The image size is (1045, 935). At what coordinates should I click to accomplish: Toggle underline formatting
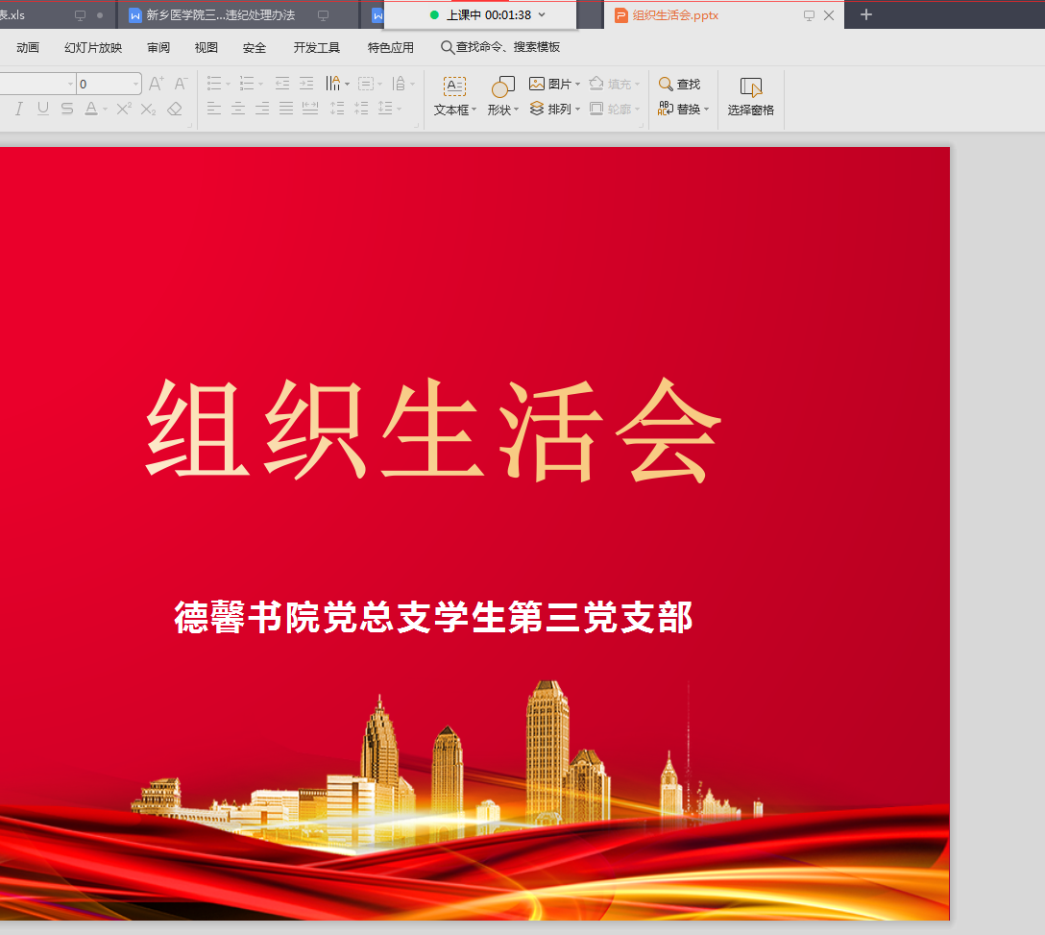(42, 110)
